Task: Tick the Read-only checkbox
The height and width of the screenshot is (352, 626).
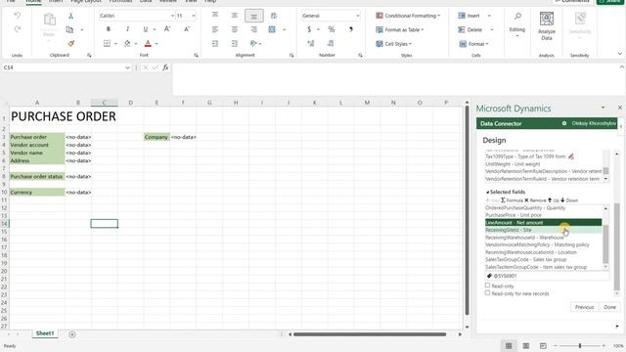Action: point(487,286)
